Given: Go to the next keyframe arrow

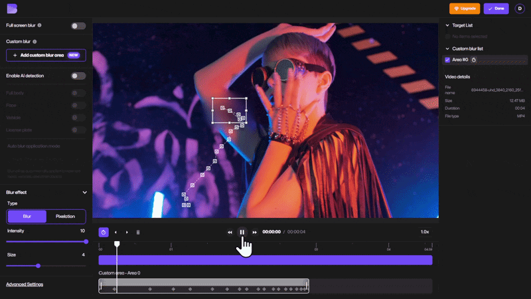Looking at the screenshot, I should pos(127,232).
